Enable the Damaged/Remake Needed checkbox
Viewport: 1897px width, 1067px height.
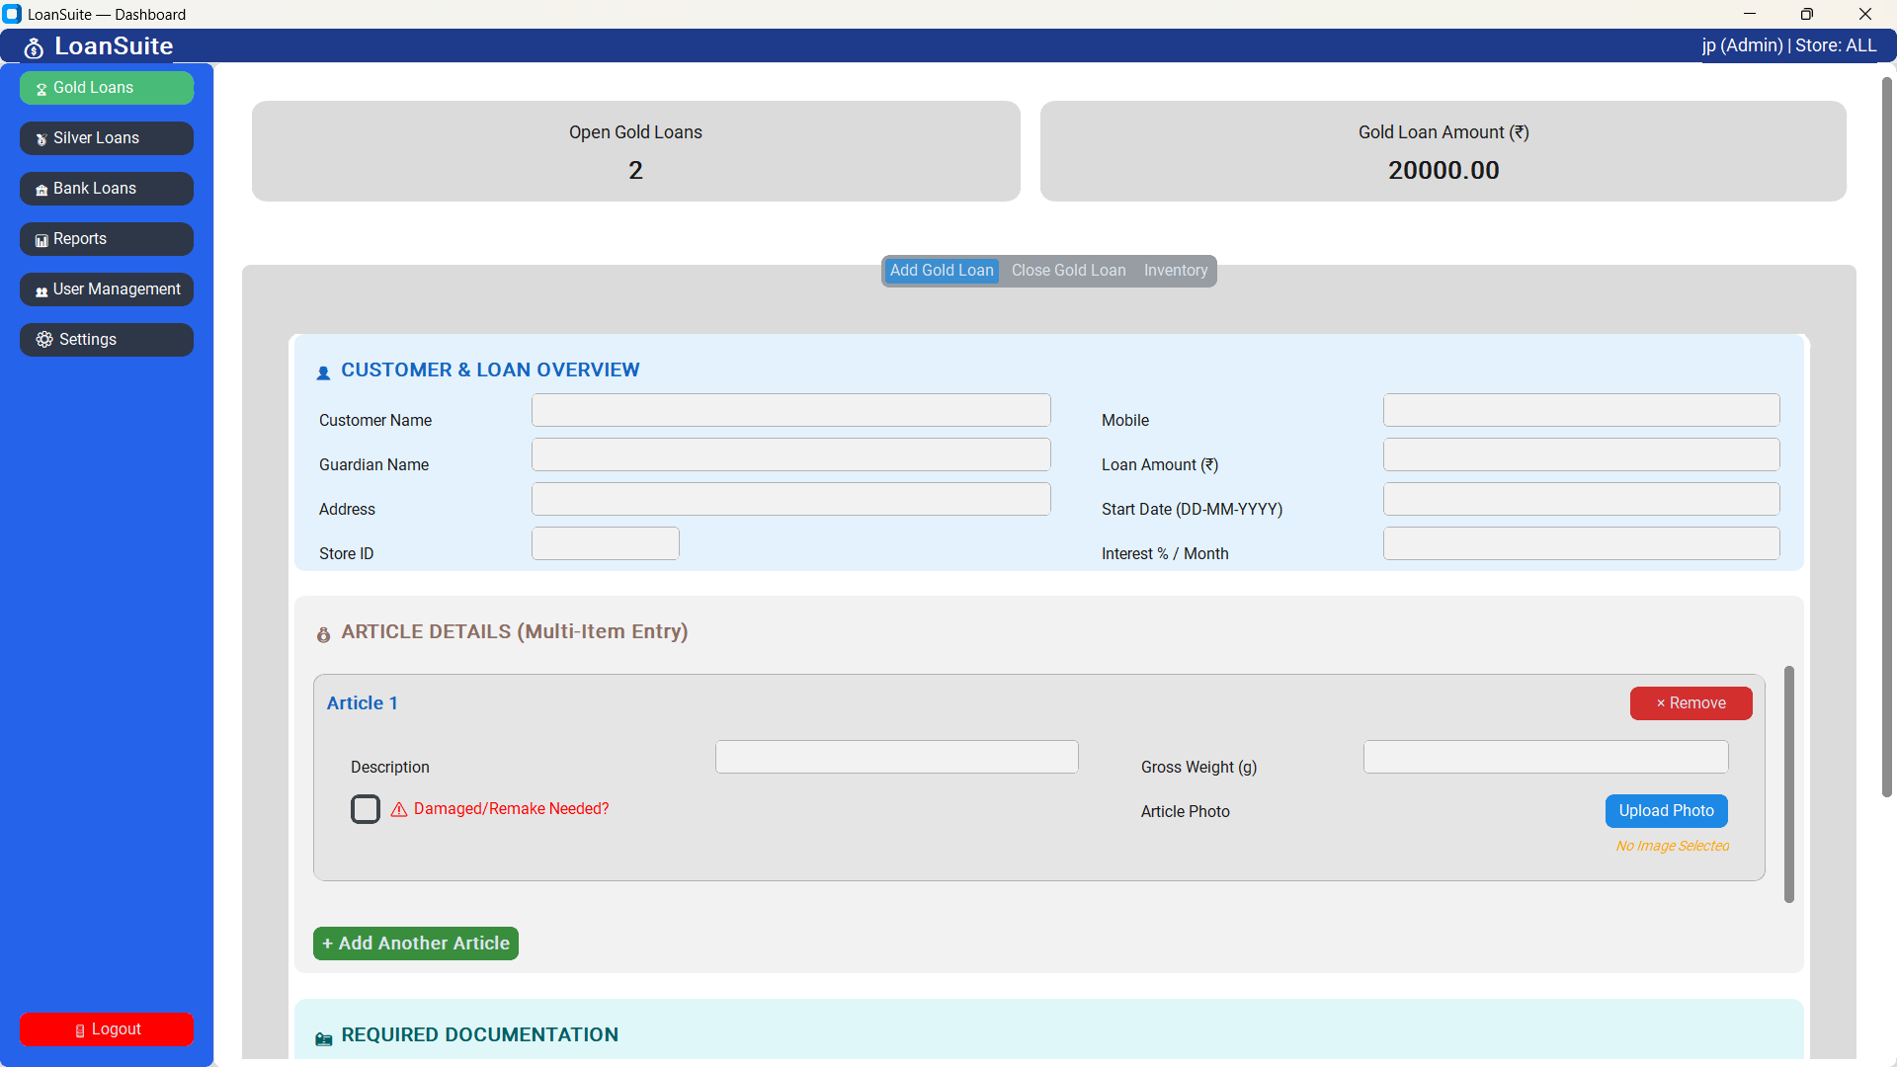pos(366,809)
